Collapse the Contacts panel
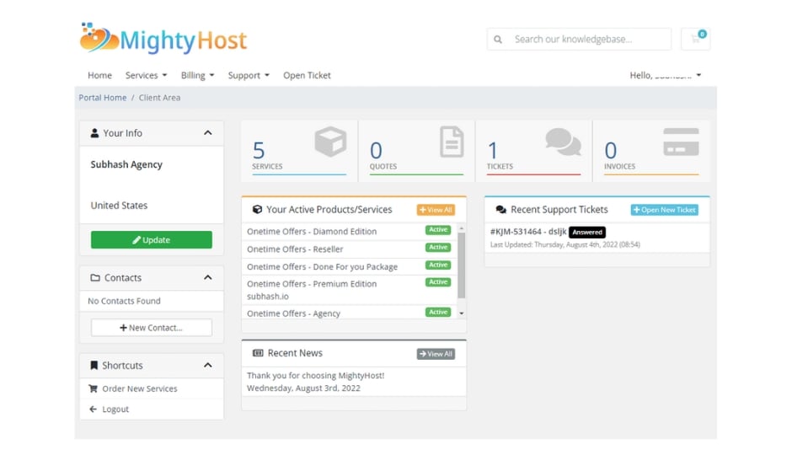 [207, 277]
